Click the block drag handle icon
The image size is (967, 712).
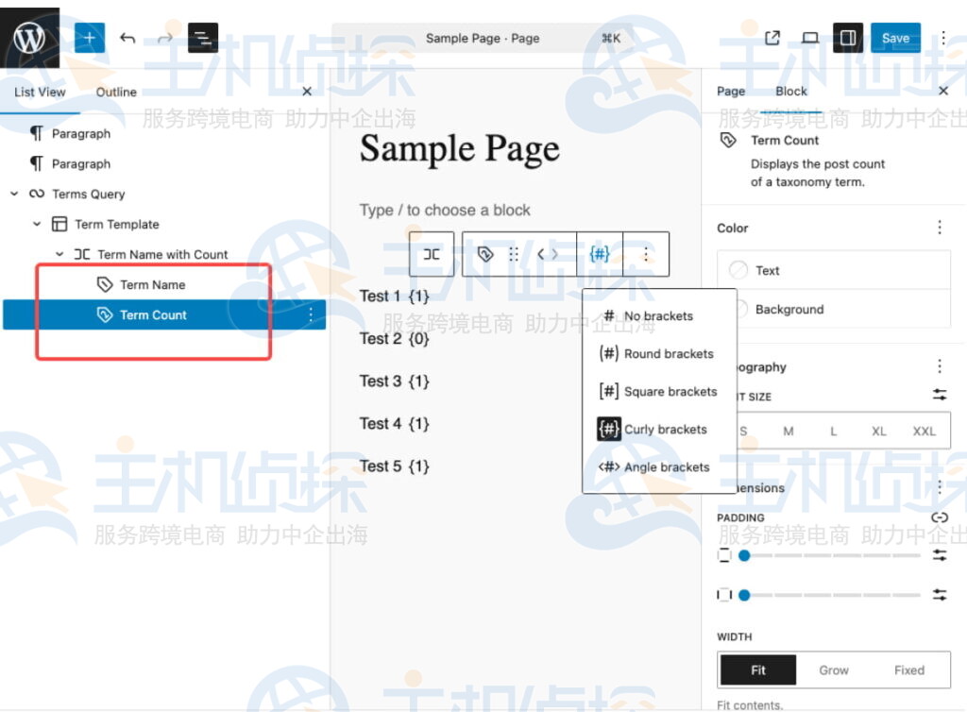click(x=513, y=254)
